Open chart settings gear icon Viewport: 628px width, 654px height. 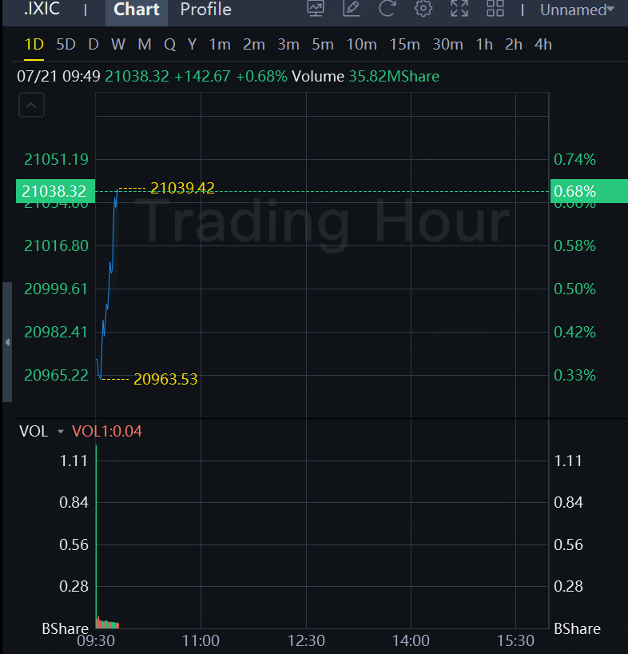click(x=423, y=9)
